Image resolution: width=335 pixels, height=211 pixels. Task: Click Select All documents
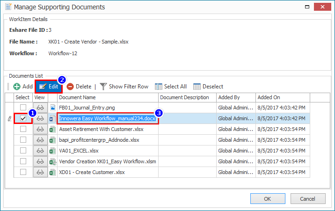pyautogui.click(x=171, y=87)
